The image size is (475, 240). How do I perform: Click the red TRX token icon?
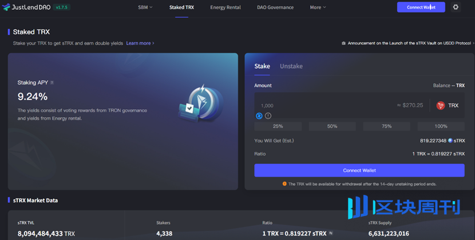pos(441,105)
